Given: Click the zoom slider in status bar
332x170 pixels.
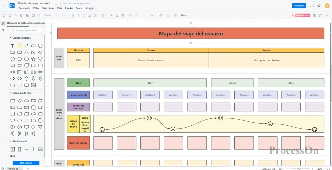Looking at the screenshot, I should click(x=299, y=169).
